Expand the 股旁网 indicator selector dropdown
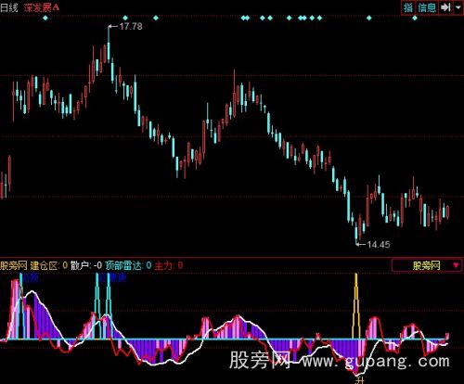464x384 pixels. 427,265
